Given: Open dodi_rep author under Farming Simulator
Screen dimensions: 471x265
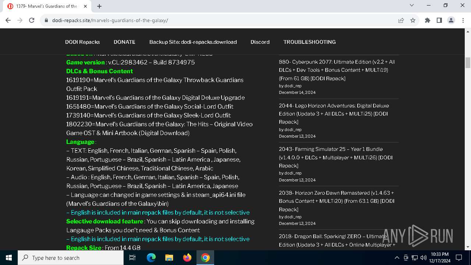Looking at the screenshot, I should pos(293,173).
